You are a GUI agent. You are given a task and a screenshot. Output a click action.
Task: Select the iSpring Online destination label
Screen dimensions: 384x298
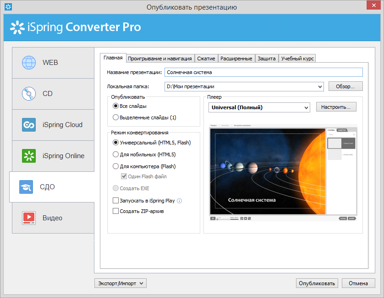point(63,156)
